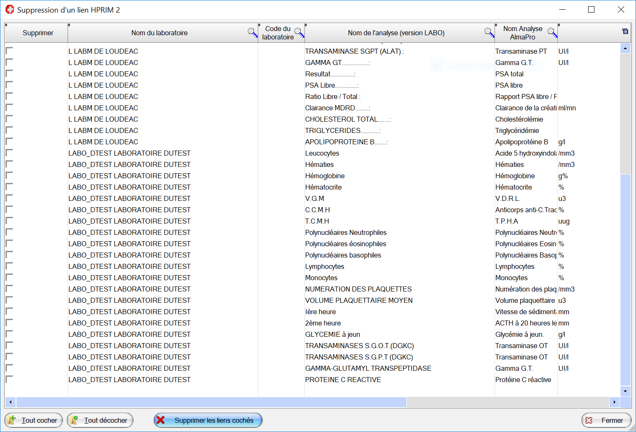Close dialog with Fermer button

(606, 420)
